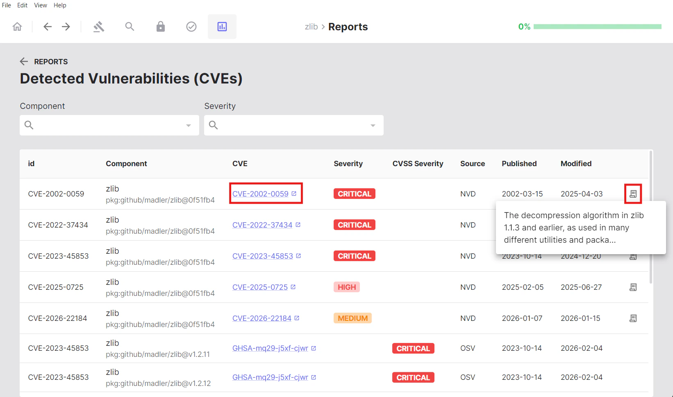The height and width of the screenshot is (397, 673).
Task: Open the CVE-2002-0059 vulnerability link
Action: 259,194
